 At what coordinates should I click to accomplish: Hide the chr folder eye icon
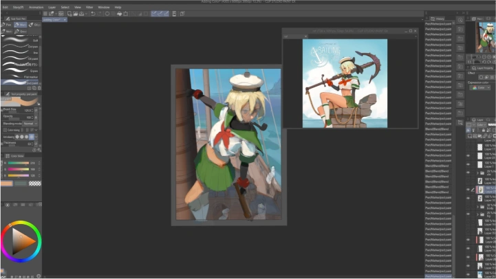point(468,173)
